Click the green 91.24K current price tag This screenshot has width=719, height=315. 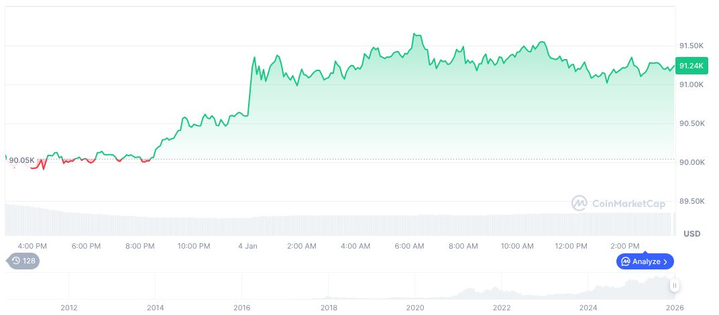691,66
